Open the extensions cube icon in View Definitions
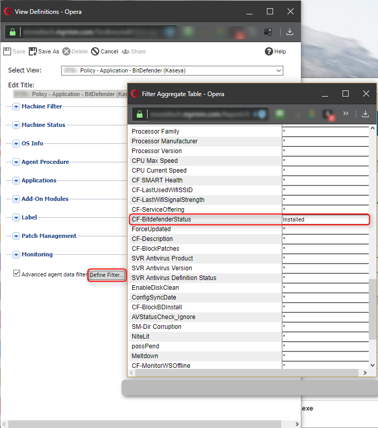378x428 pixels. pos(268,32)
